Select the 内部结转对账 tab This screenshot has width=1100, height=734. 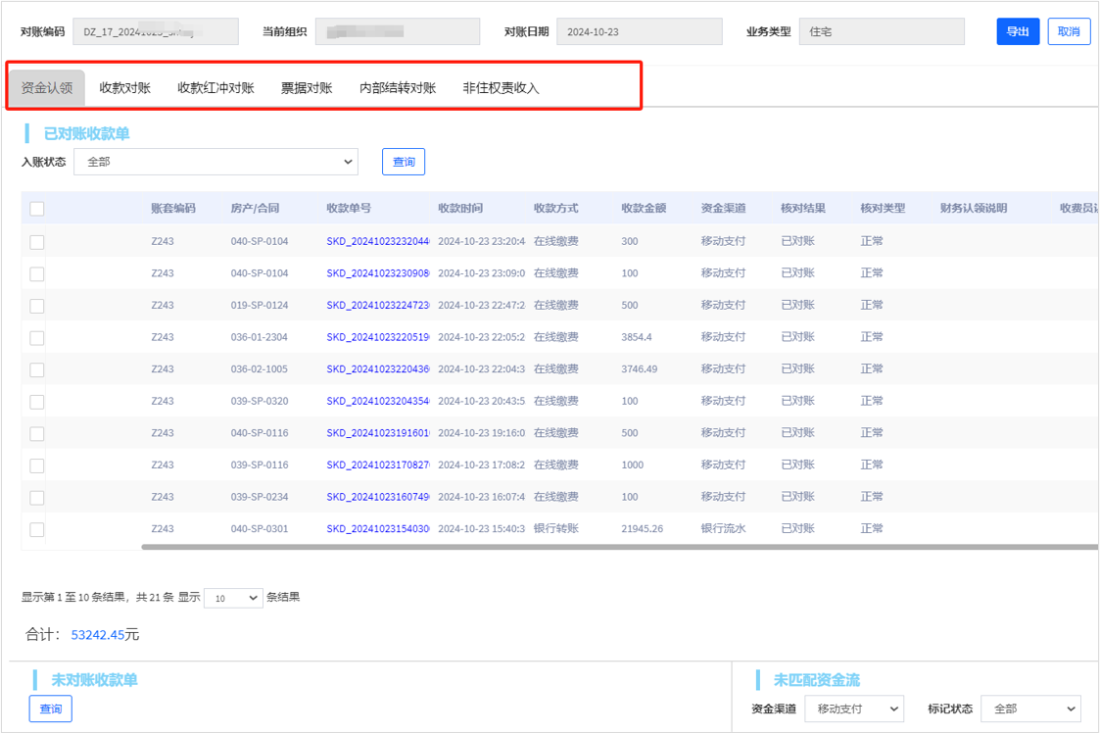click(x=398, y=88)
